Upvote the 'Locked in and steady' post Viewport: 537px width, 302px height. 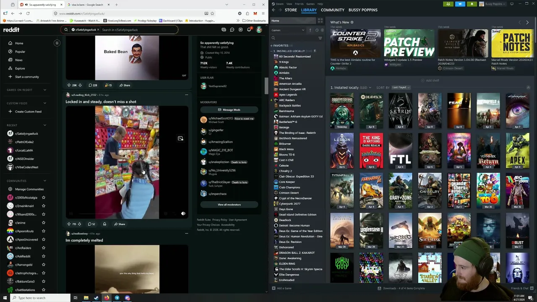[69, 224]
